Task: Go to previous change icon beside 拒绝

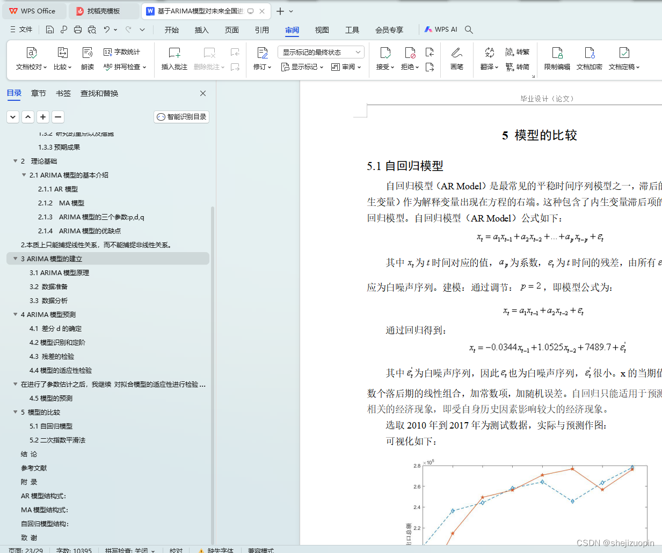Action: [430, 52]
